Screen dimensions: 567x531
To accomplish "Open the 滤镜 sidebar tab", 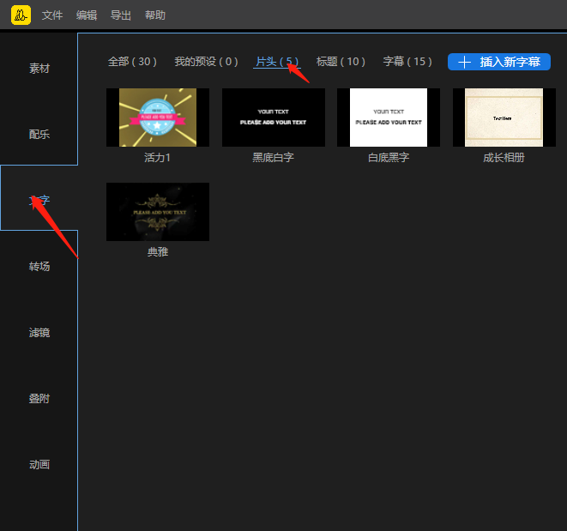I will pos(39,333).
